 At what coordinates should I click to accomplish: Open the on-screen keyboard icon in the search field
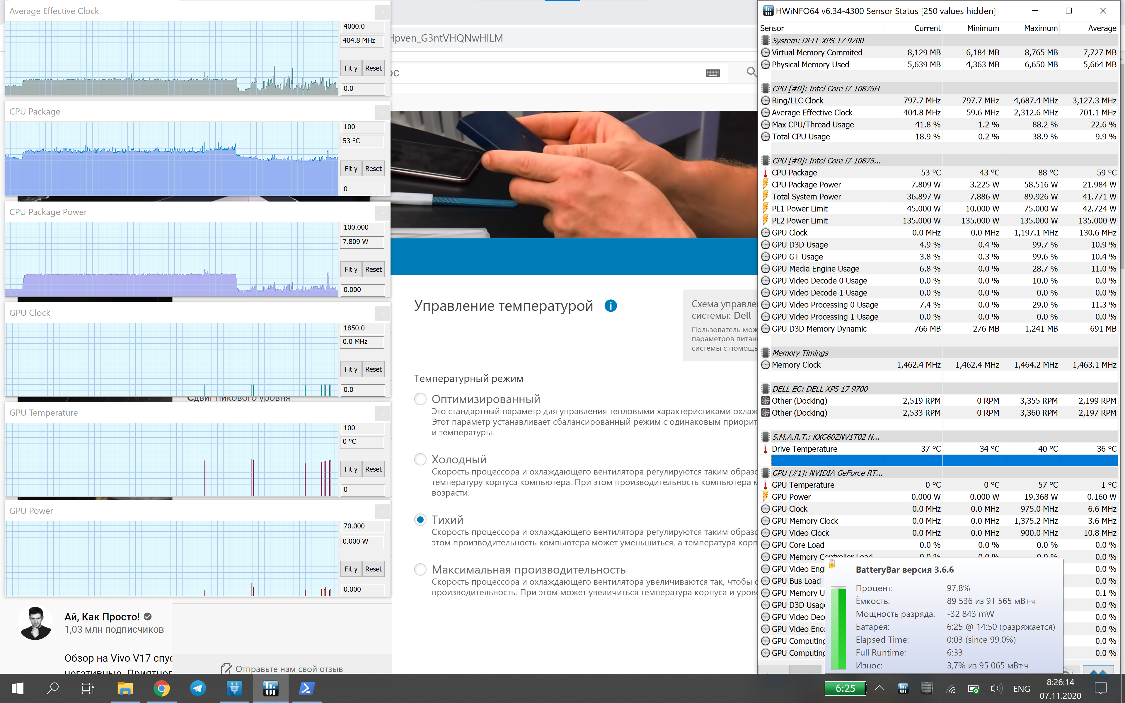coord(712,73)
